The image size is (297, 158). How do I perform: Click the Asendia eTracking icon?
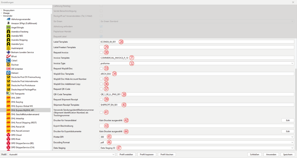(x=8, y=32)
